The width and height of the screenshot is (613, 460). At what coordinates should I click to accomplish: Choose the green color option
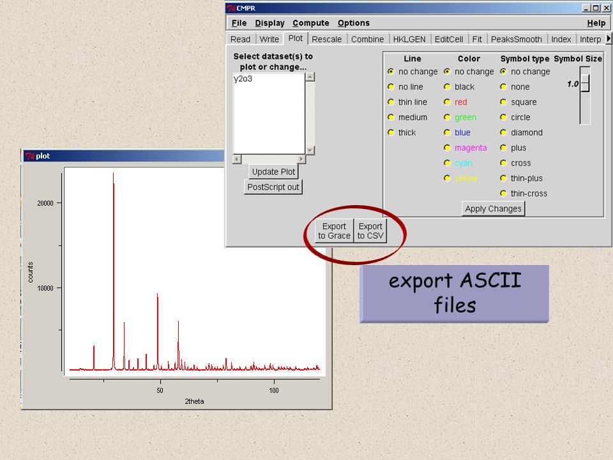(x=447, y=117)
